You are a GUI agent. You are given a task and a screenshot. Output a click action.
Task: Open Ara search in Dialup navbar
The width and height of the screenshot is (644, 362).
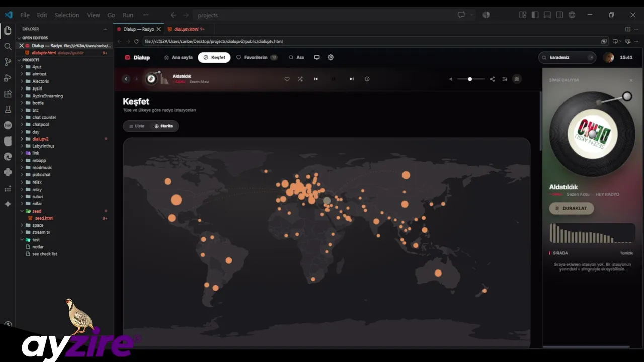click(296, 57)
